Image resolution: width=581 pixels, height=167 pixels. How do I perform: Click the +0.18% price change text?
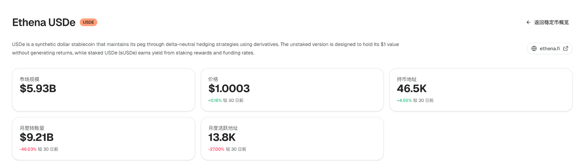pyautogui.click(x=215, y=100)
